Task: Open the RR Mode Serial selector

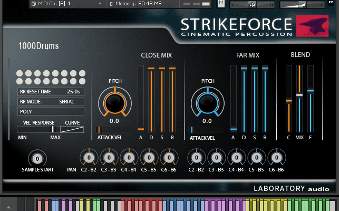Action: click(x=51, y=101)
